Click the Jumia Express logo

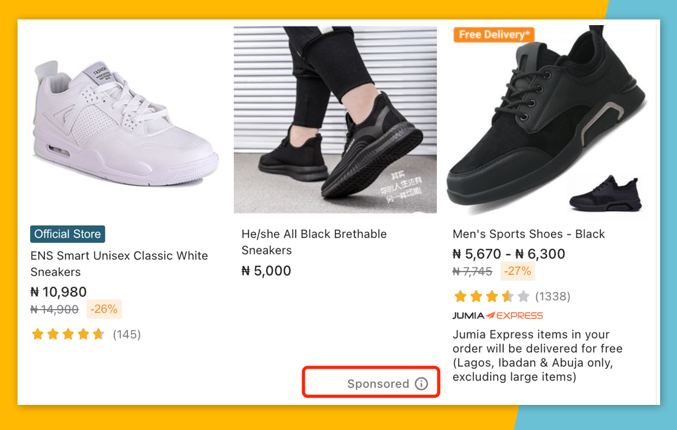[498, 315]
